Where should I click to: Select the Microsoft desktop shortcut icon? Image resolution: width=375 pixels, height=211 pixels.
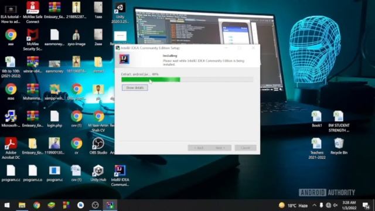click(x=11, y=118)
